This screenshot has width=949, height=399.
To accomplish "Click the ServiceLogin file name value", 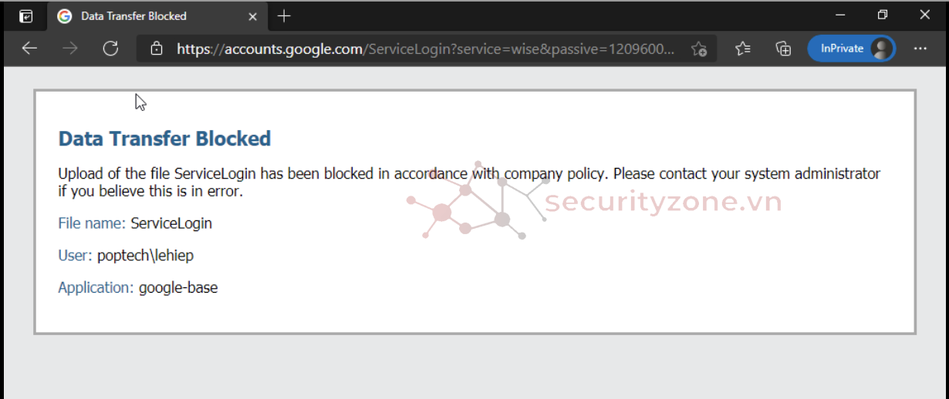I will (171, 223).
